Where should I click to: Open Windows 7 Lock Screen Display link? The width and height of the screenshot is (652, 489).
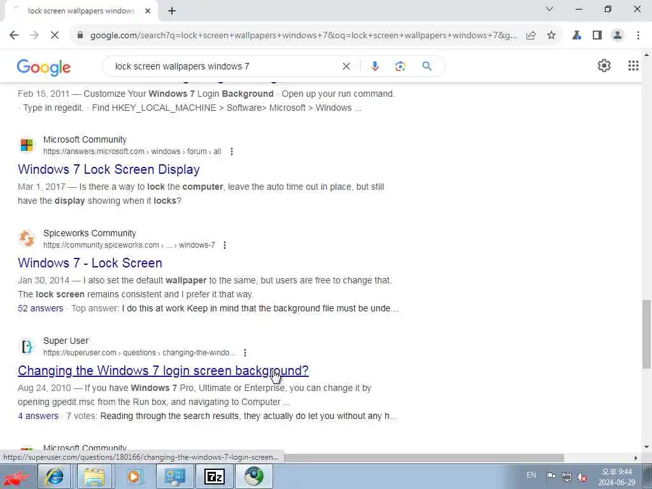(109, 169)
